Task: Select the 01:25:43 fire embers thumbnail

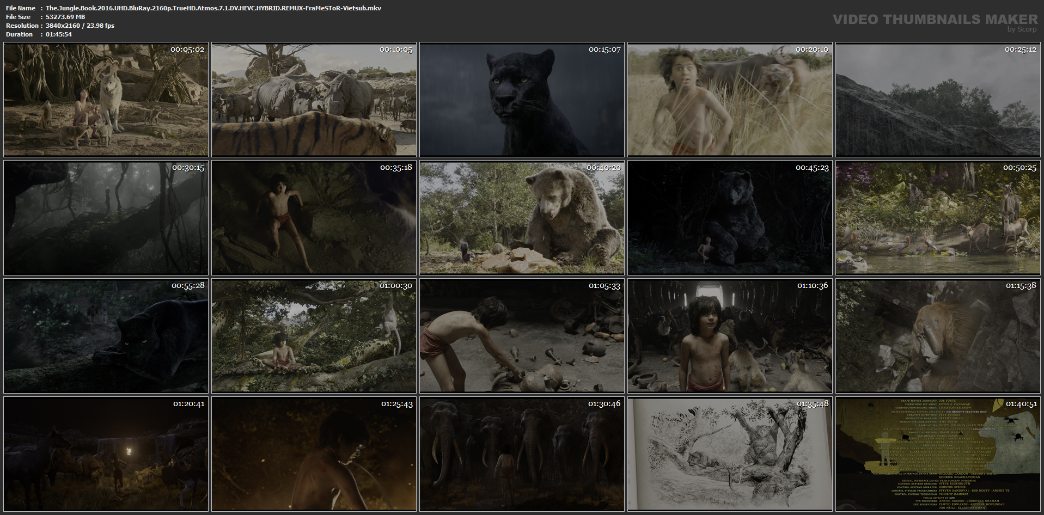Action: [x=314, y=454]
